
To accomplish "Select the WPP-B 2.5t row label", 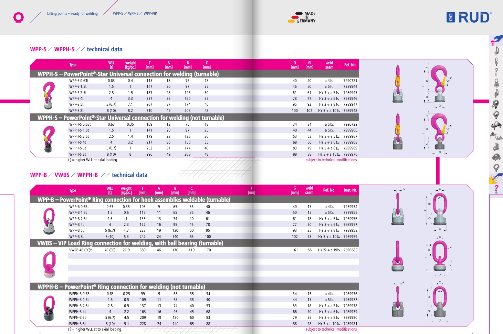I will pyautogui.click(x=78, y=219).
